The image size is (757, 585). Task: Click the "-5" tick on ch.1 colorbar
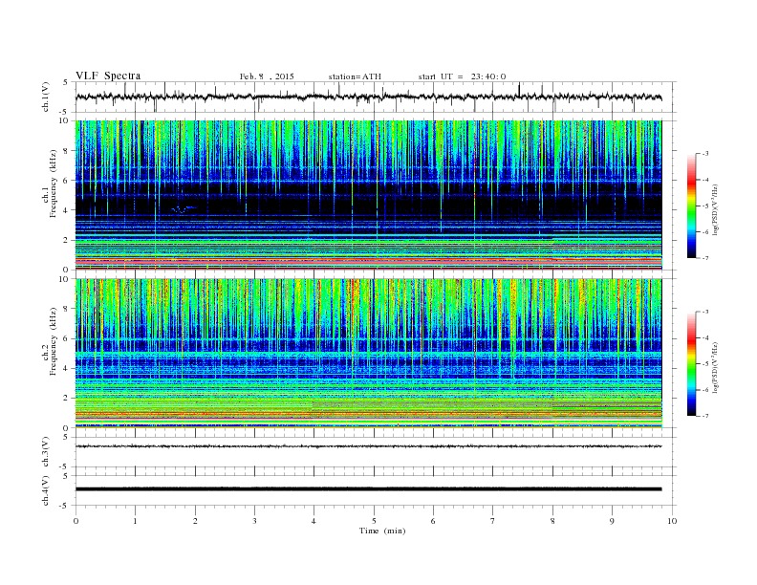705,206
